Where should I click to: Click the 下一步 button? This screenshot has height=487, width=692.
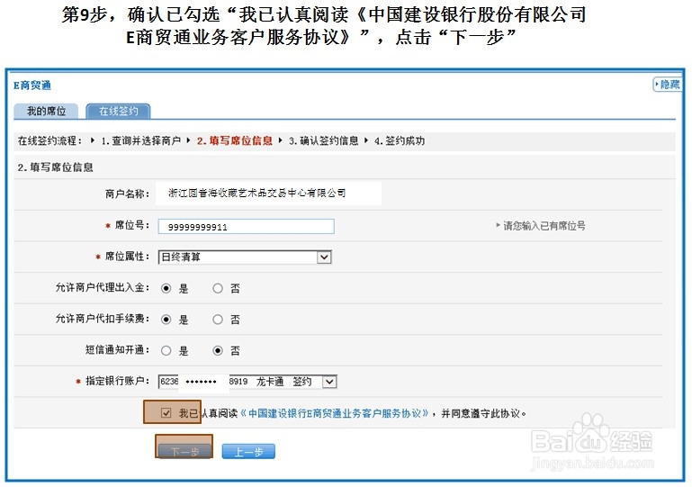tap(184, 451)
